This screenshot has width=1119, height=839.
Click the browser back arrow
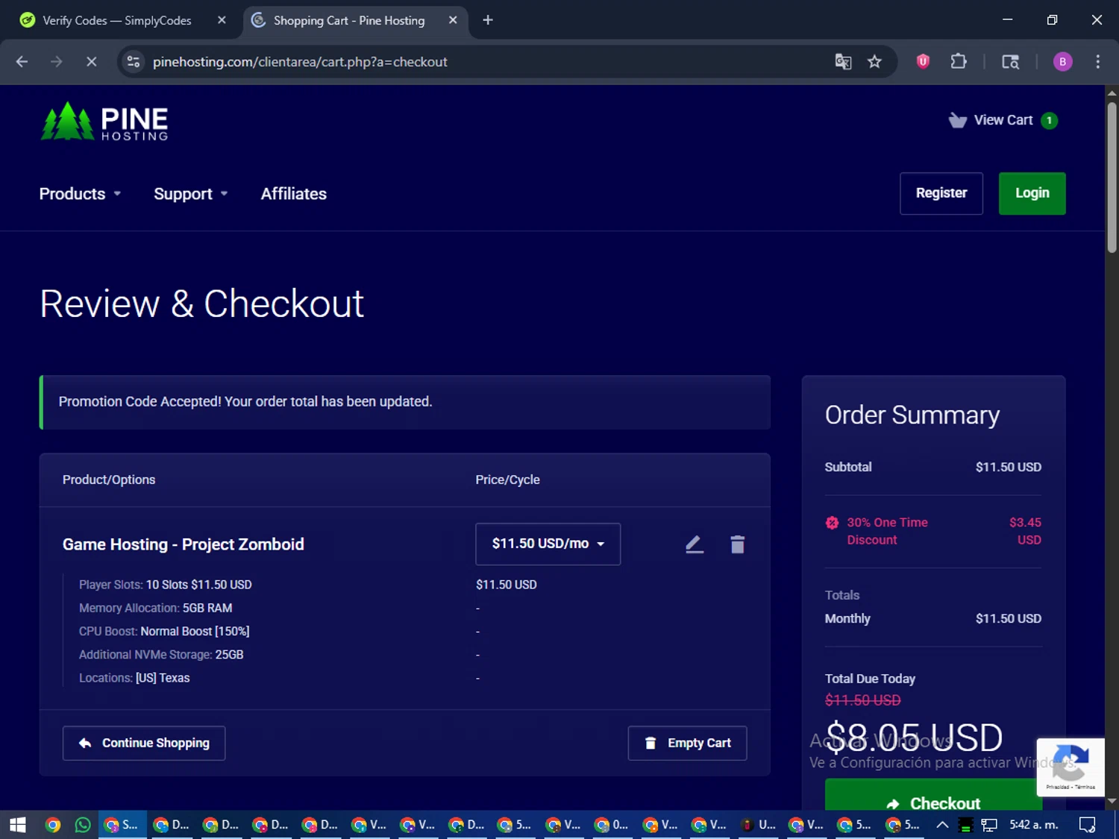point(22,62)
